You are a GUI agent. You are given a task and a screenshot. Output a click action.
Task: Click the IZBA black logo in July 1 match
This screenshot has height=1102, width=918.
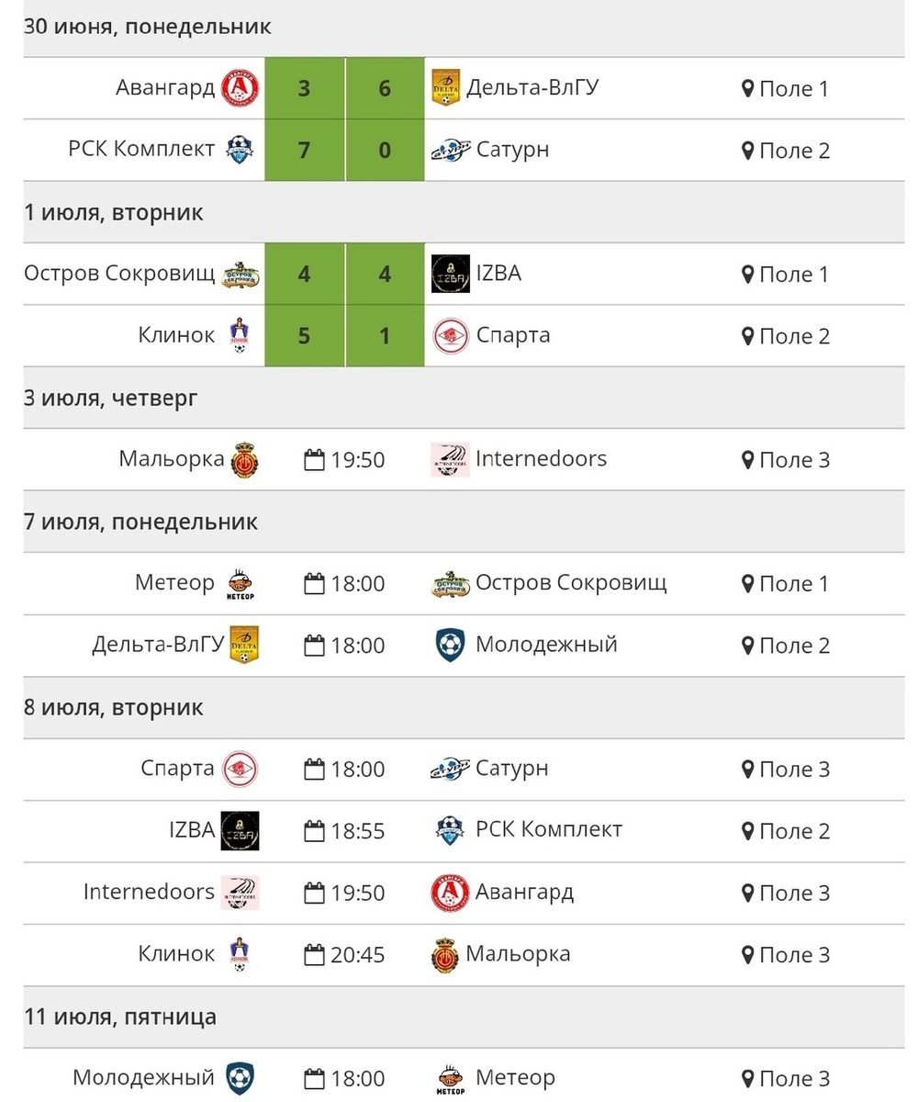(450, 274)
